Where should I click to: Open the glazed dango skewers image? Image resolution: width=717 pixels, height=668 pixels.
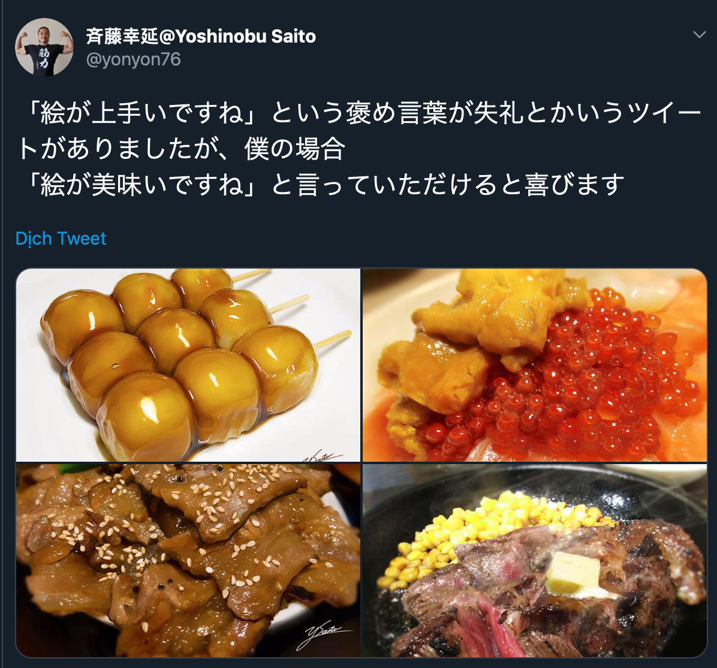click(x=188, y=365)
